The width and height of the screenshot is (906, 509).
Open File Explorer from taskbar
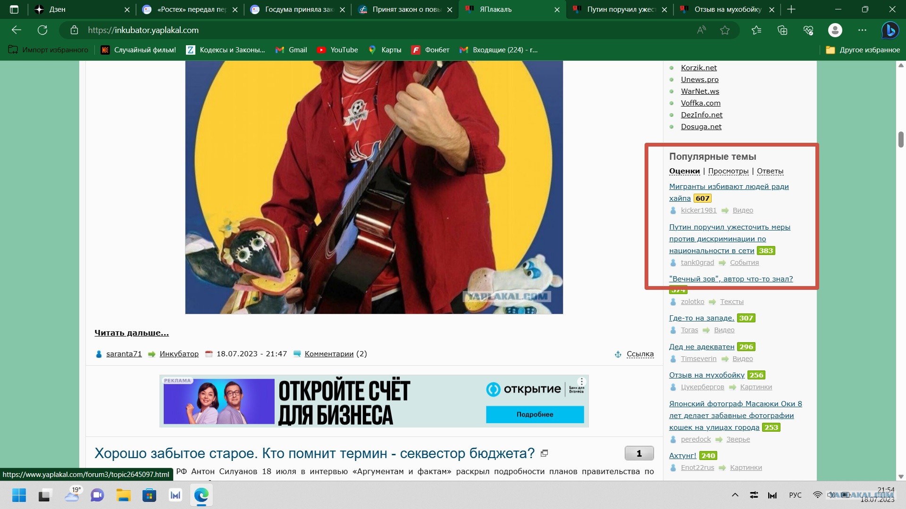pos(124,495)
